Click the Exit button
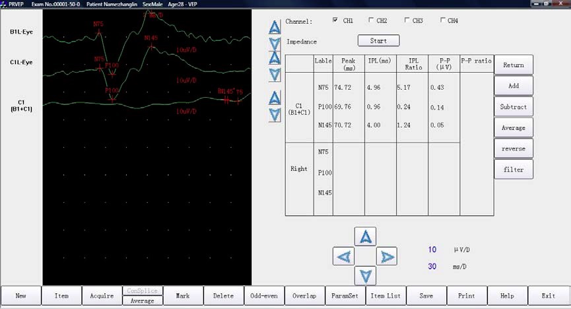 pos(549,296)
